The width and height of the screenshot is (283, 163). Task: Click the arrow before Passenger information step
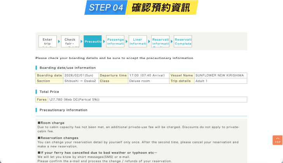coord(104,41)
